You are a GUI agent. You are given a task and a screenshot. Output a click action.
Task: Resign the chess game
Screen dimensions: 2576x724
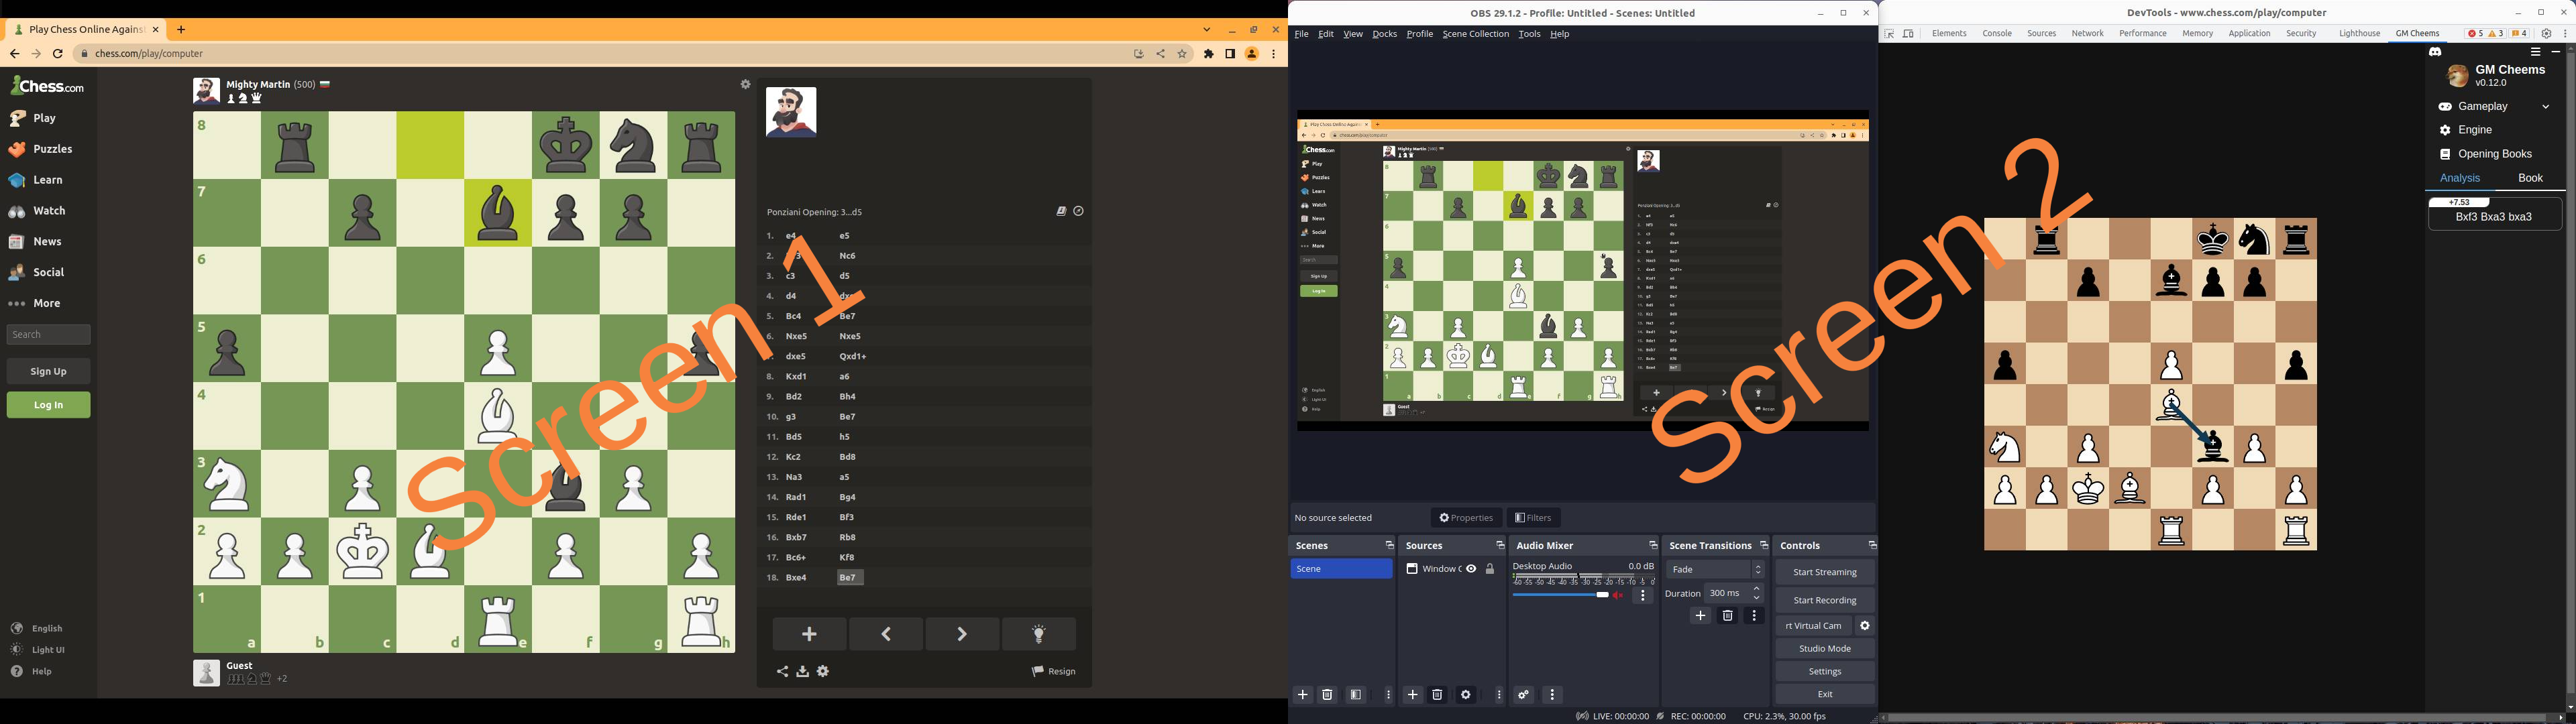pos(1054,672)
